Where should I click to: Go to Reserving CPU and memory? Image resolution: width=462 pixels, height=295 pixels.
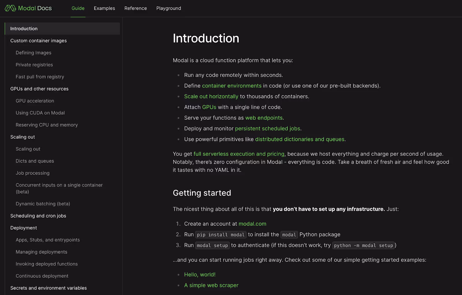pos(47,125)
